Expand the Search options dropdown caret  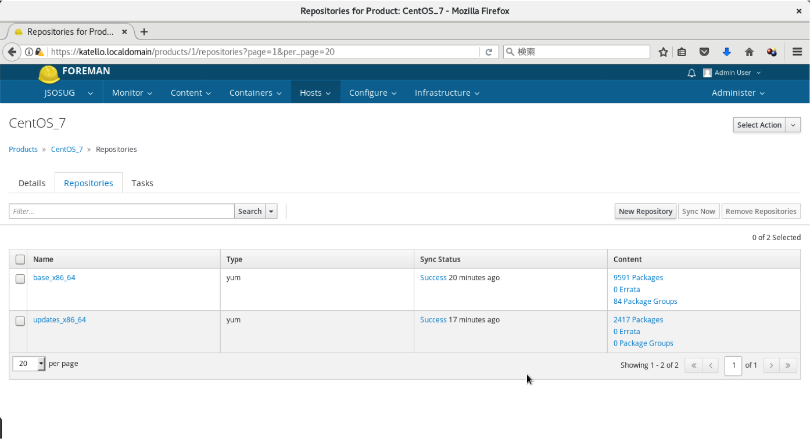pos(271,211)
